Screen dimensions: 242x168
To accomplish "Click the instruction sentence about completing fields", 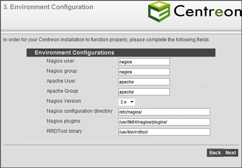I will pos(106,40).
